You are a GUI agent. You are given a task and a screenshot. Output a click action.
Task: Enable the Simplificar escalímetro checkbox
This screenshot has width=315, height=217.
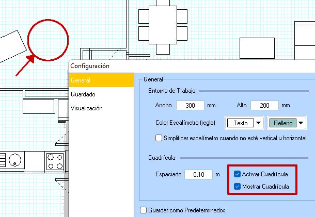click(x=159, y=138)
